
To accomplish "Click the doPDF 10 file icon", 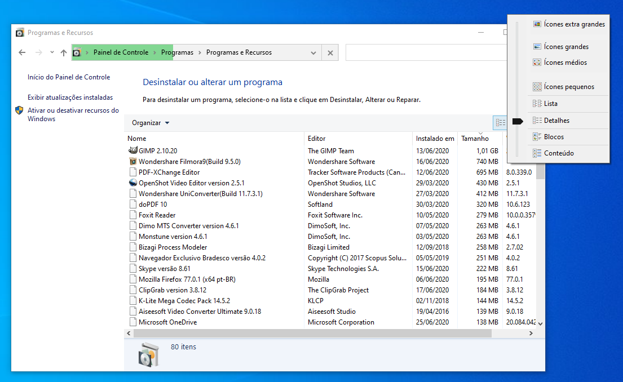I will [132, 204].
